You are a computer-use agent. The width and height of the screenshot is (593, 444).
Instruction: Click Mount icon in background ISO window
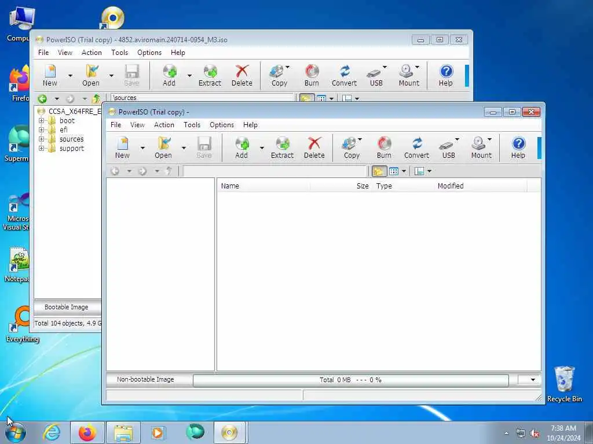[x=409, y=76]
